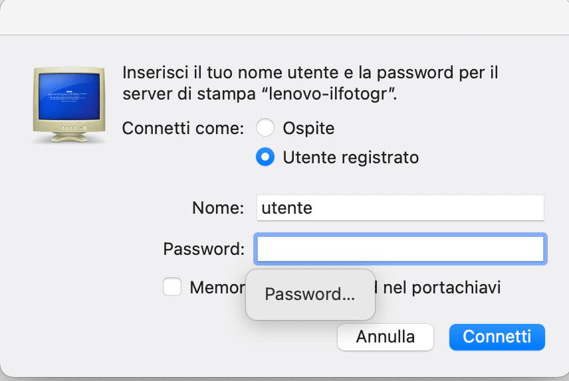Image resolution: width=569 pixels, height=381 pixels.
Task: Click the "Connetti come:" label
Action: click(183, 127)
